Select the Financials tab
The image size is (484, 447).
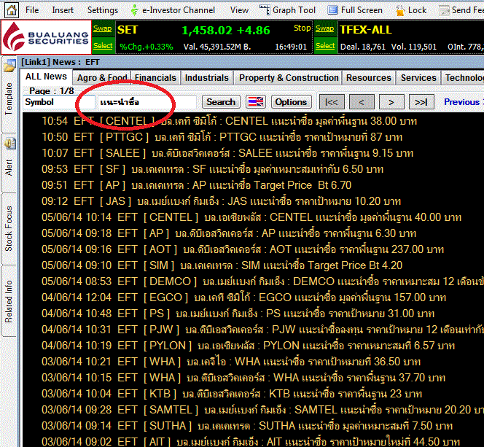tap(155, 77)
